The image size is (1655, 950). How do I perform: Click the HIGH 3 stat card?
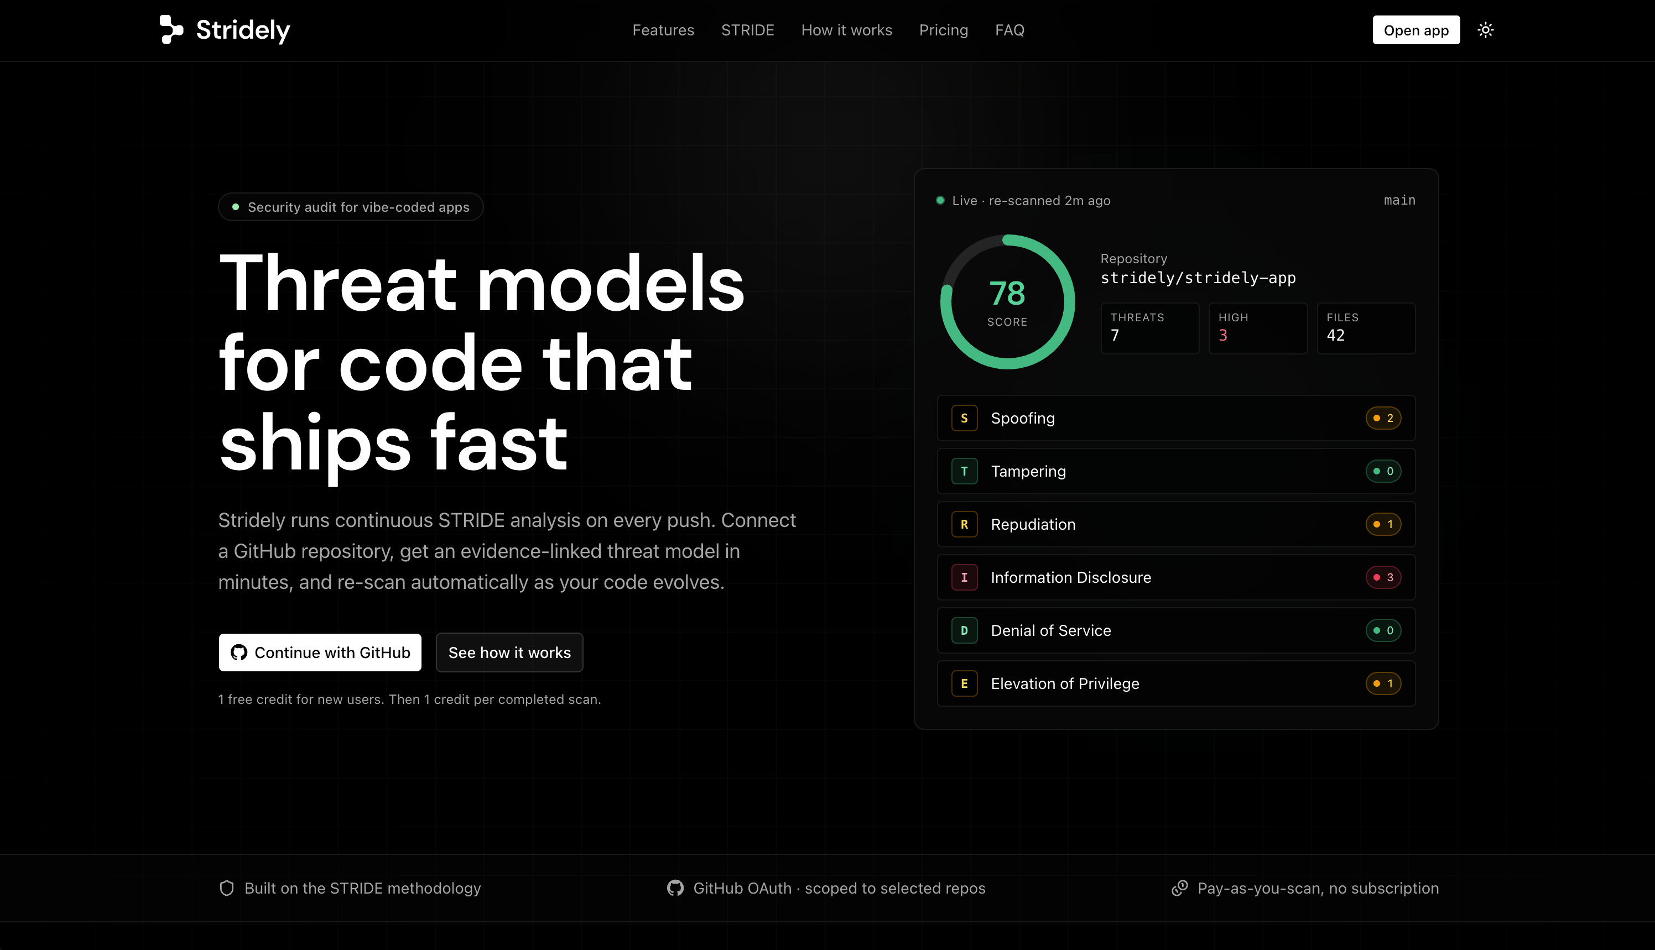click(1257, 328)
